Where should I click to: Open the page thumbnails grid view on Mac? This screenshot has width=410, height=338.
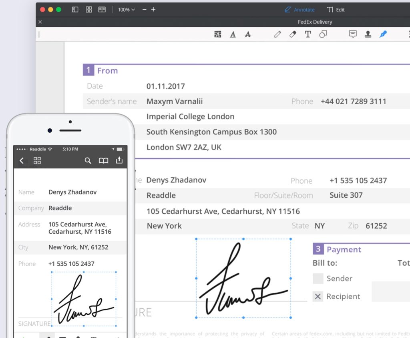(x=89, y=10)
